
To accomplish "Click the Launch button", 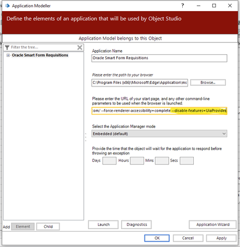I will click(x=103, y=225).
